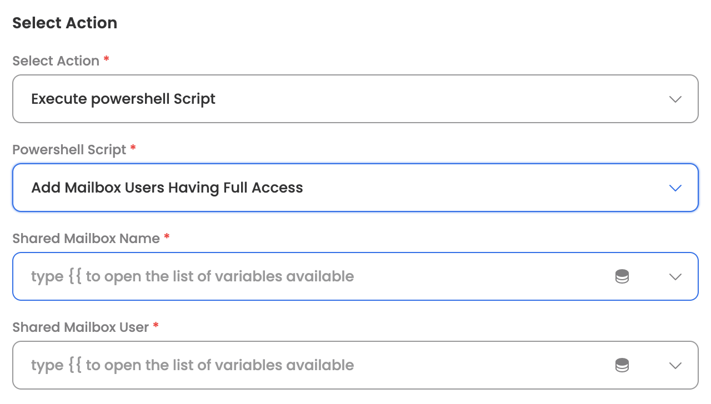Click the red asterisk beside gray Select Action label

106,59
